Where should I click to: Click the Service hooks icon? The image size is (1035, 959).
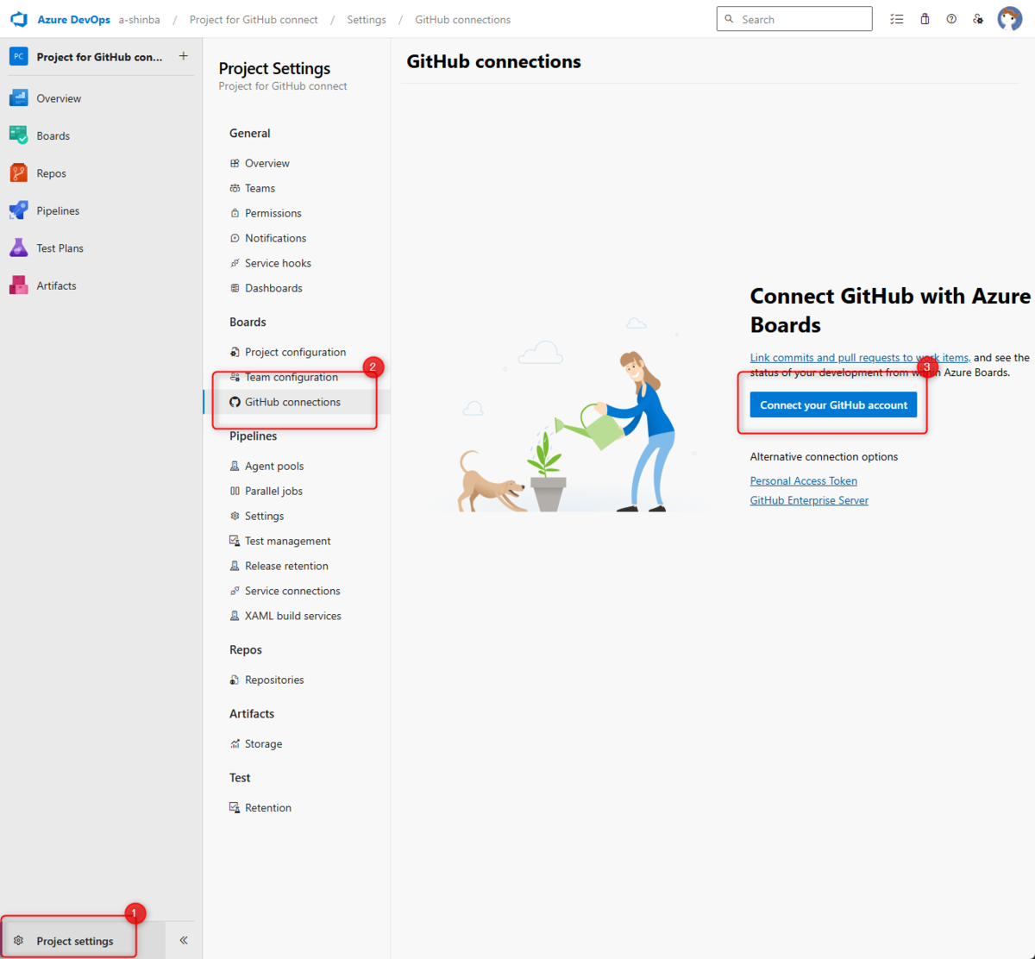pyautogui.click(x=235, y=263)
